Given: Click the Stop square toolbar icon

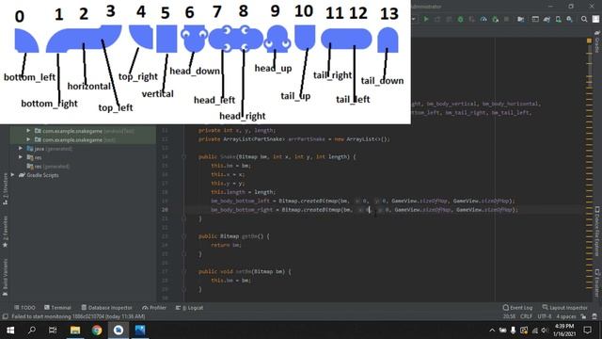Looking at the screenshot, I should pos(506,19).
